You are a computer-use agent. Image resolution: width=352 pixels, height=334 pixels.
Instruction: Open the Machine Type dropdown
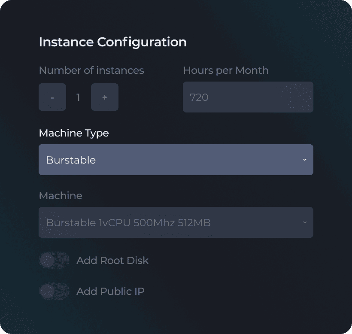176,160
